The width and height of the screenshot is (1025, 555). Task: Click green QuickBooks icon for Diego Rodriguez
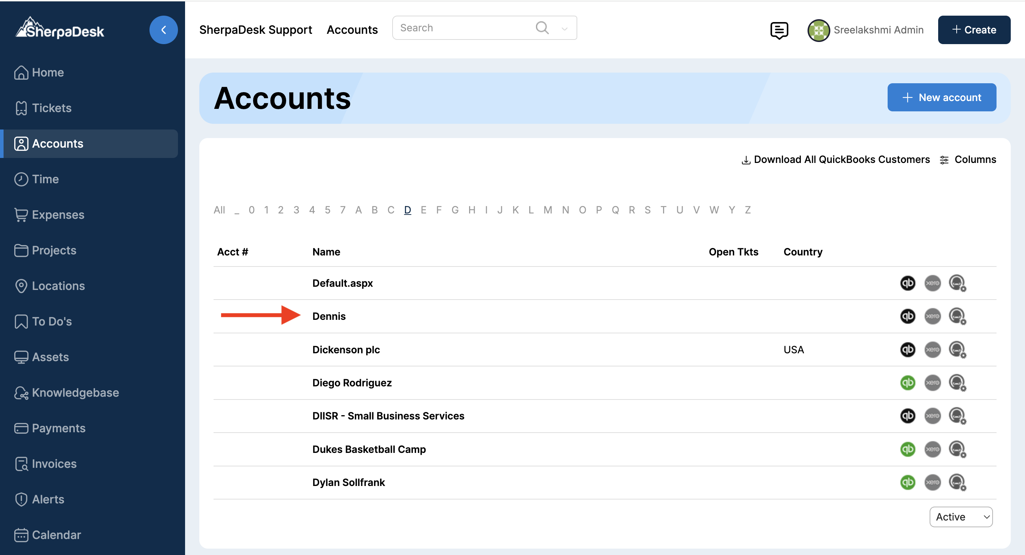tap(907, 383)
